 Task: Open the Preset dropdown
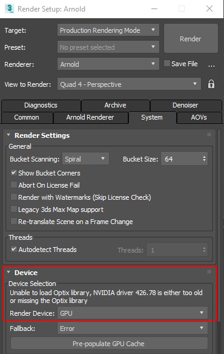click(x=108, y=47)
